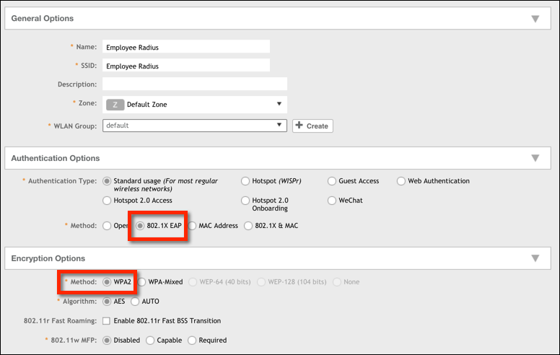Select Guest Access authentication type

[x=332, y=181]
